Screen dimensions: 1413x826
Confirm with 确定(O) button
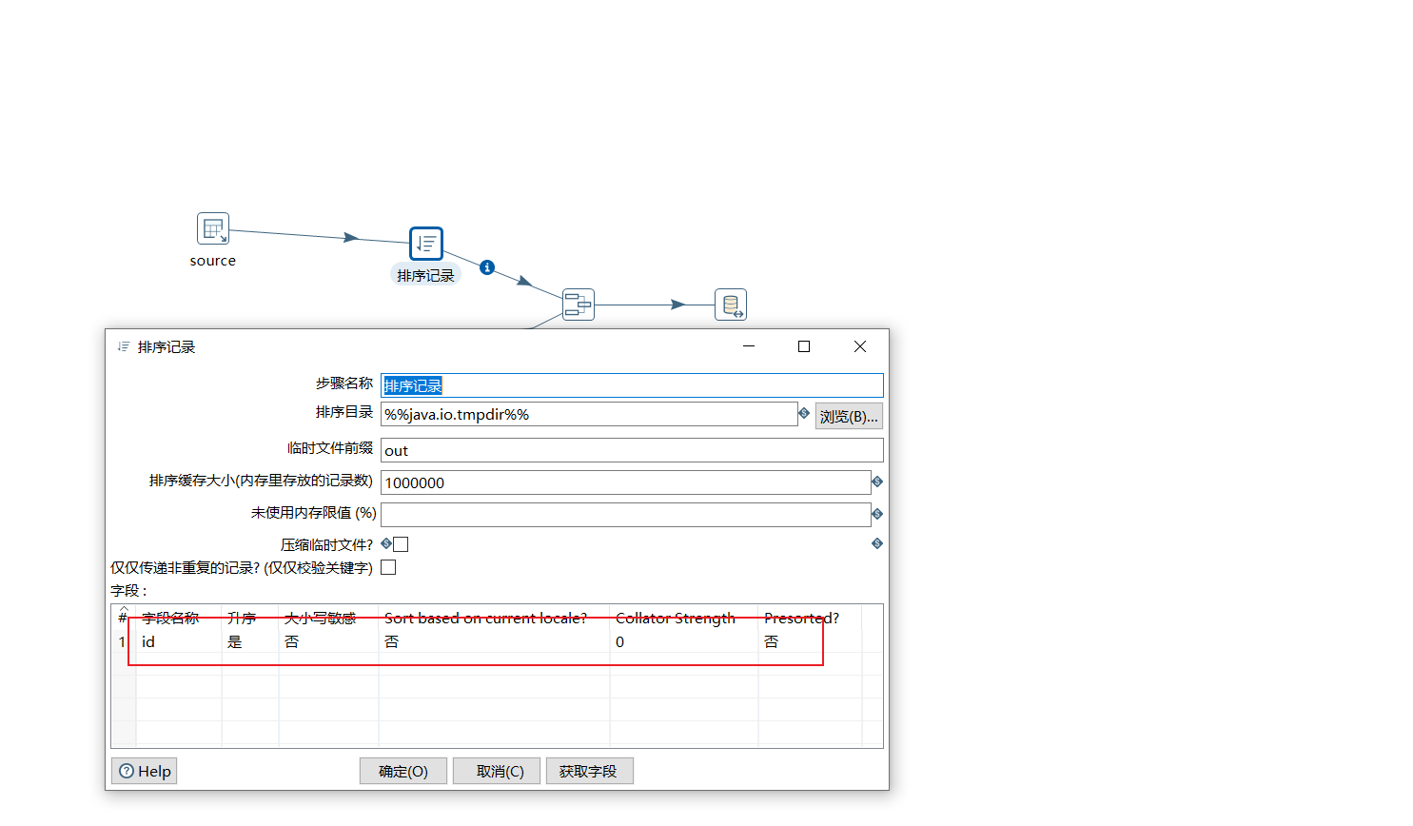(403, 771)
